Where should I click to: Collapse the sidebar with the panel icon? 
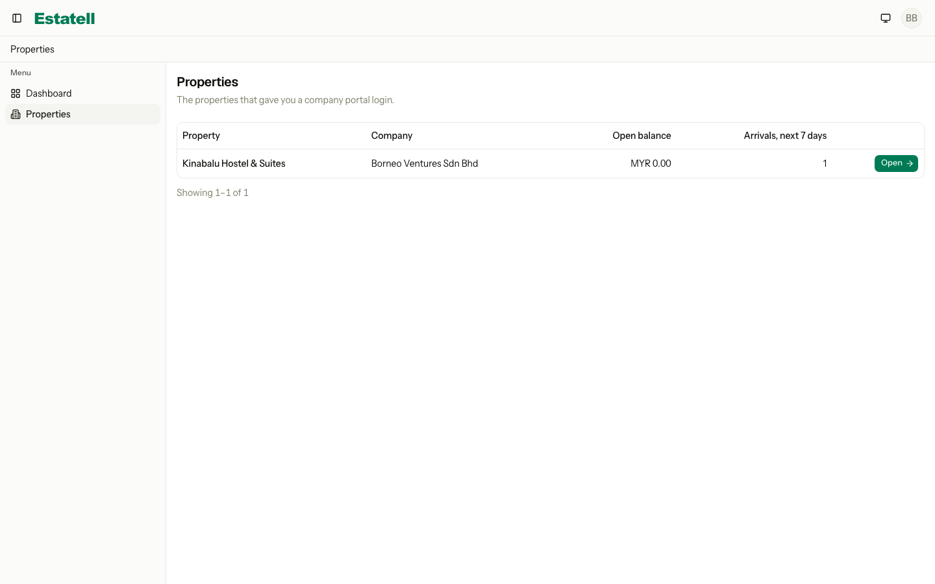pos(17,18)
